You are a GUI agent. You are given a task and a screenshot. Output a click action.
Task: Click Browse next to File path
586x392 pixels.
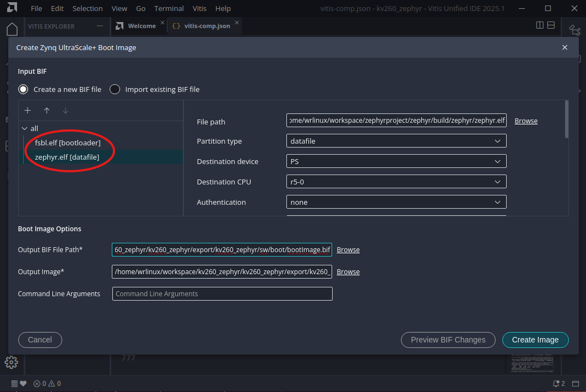coord(526,121)
